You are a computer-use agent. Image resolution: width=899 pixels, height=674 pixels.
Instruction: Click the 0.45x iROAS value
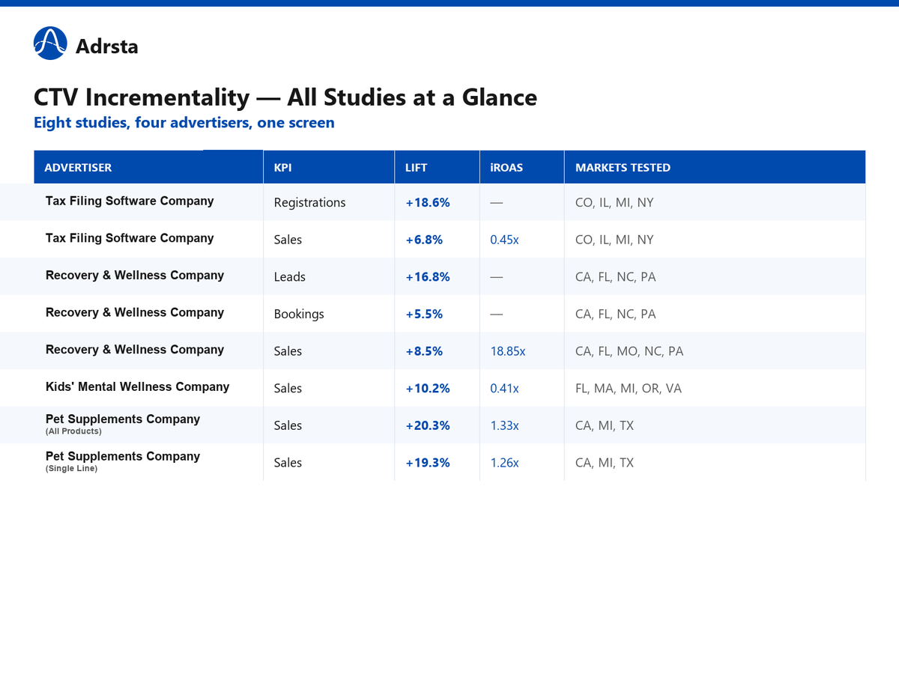(504, 240)
